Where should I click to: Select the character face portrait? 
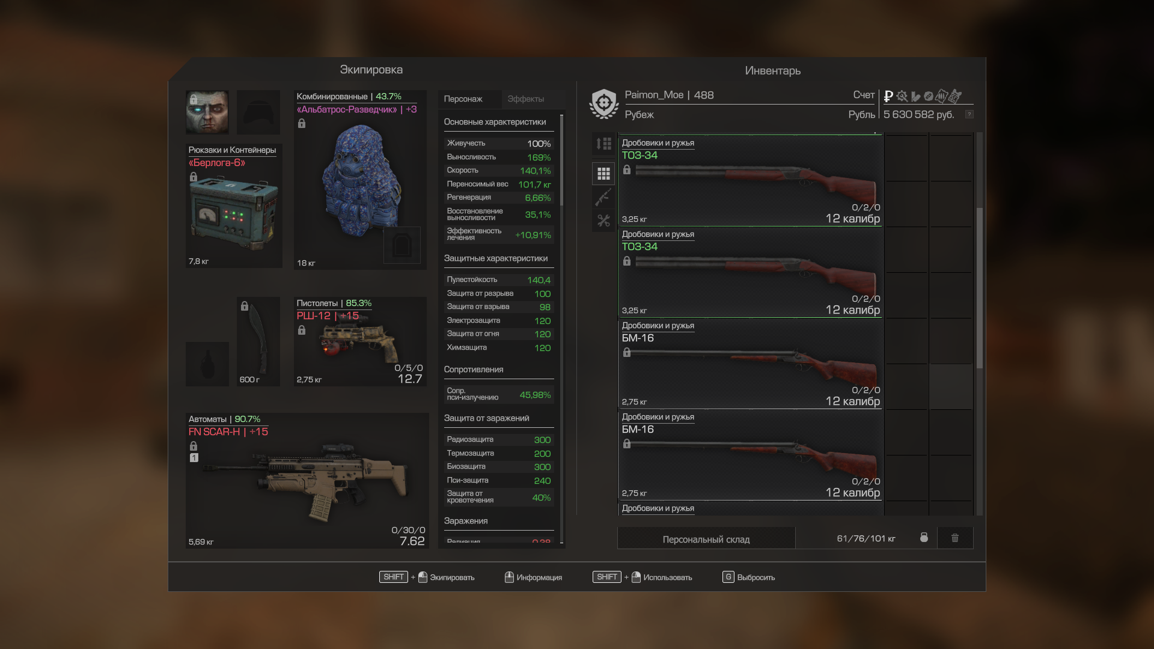coord(207,112)
